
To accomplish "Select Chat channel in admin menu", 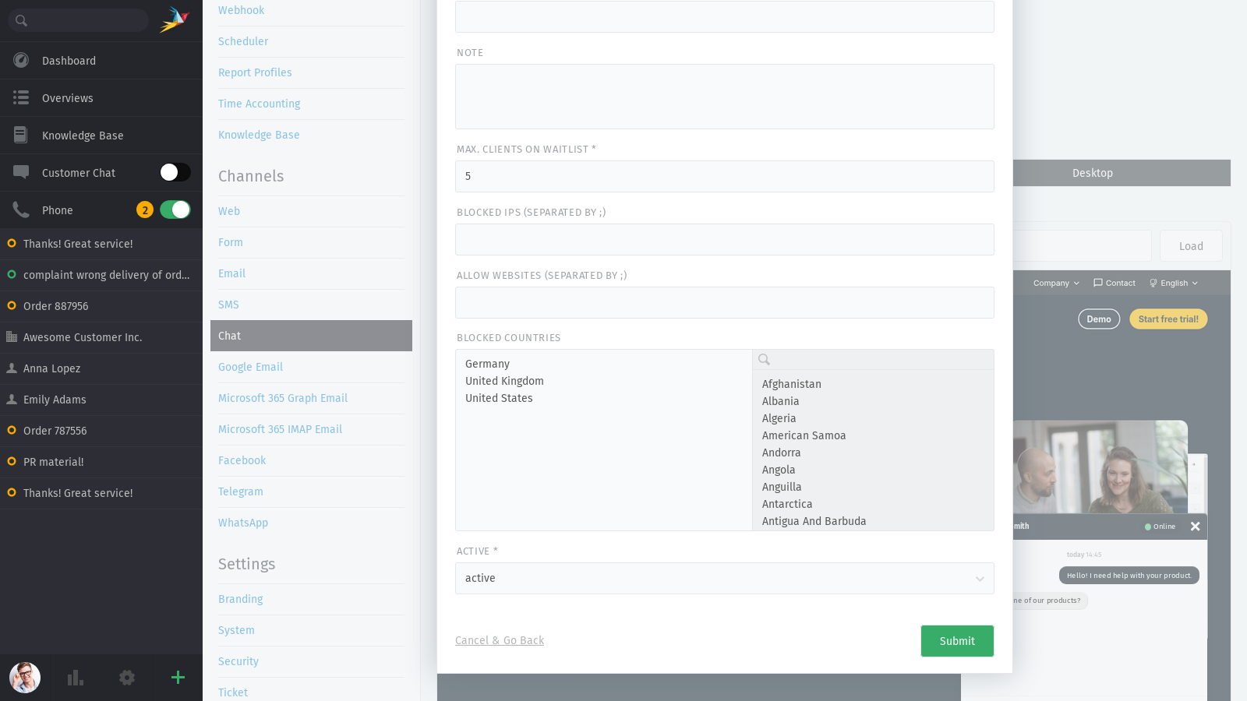I will click(x=311, y=336).
